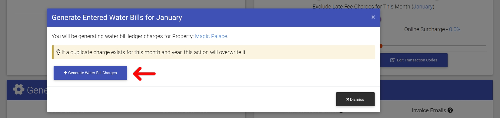500x118 pixels.
Task: Close the Generate Entered Water Bills dialog
Action: [373, 17]
